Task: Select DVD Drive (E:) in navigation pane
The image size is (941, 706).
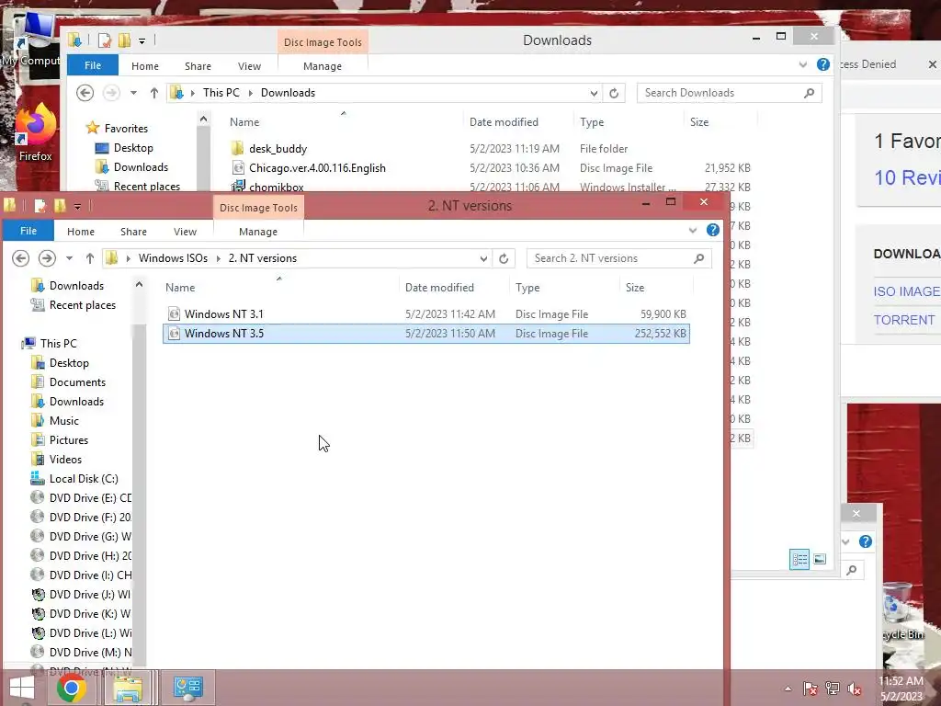Action: pyautogui.click(x=81, y=497)
